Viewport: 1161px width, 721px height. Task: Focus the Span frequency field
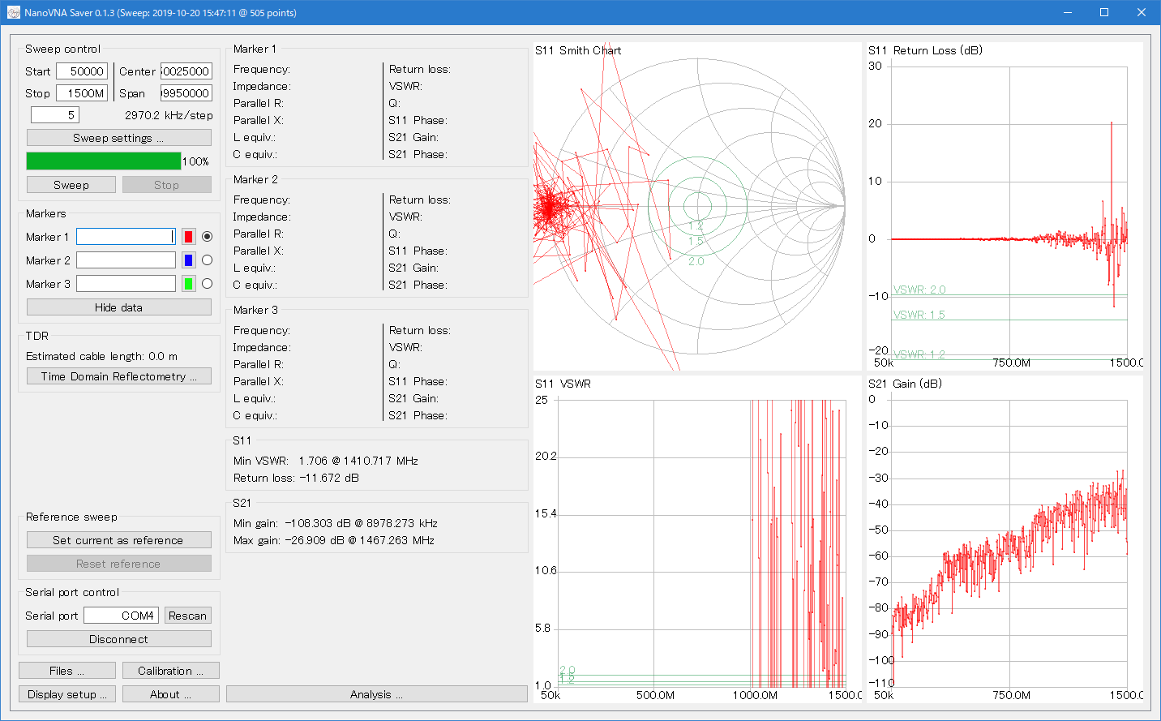[x=186, y=93]
